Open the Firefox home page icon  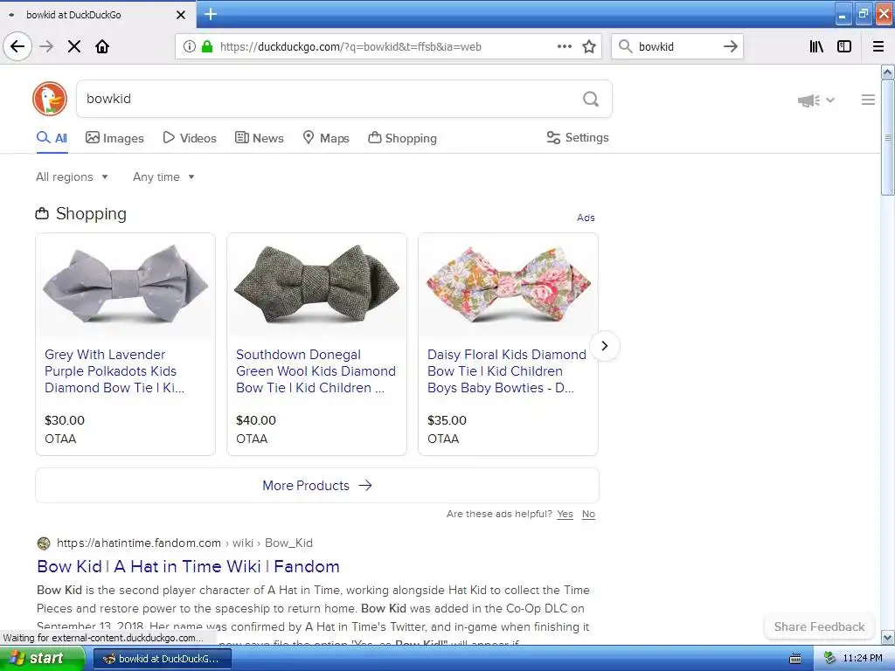point(102,46)
